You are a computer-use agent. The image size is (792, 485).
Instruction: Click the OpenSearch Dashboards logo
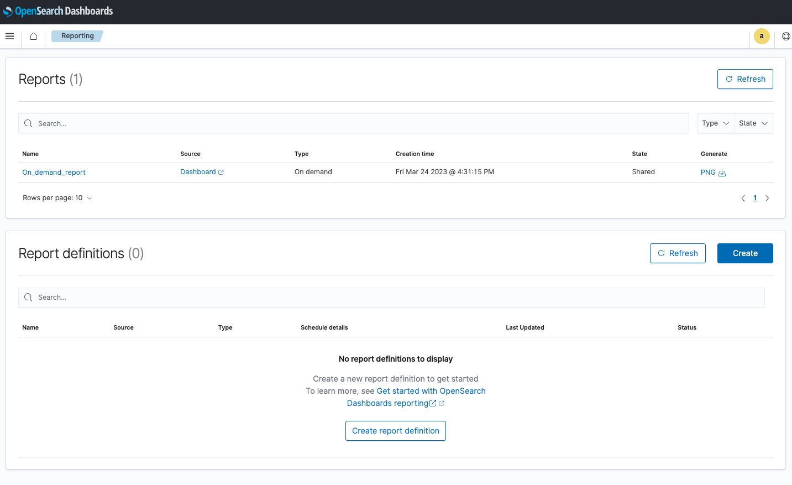coord(57,11)
